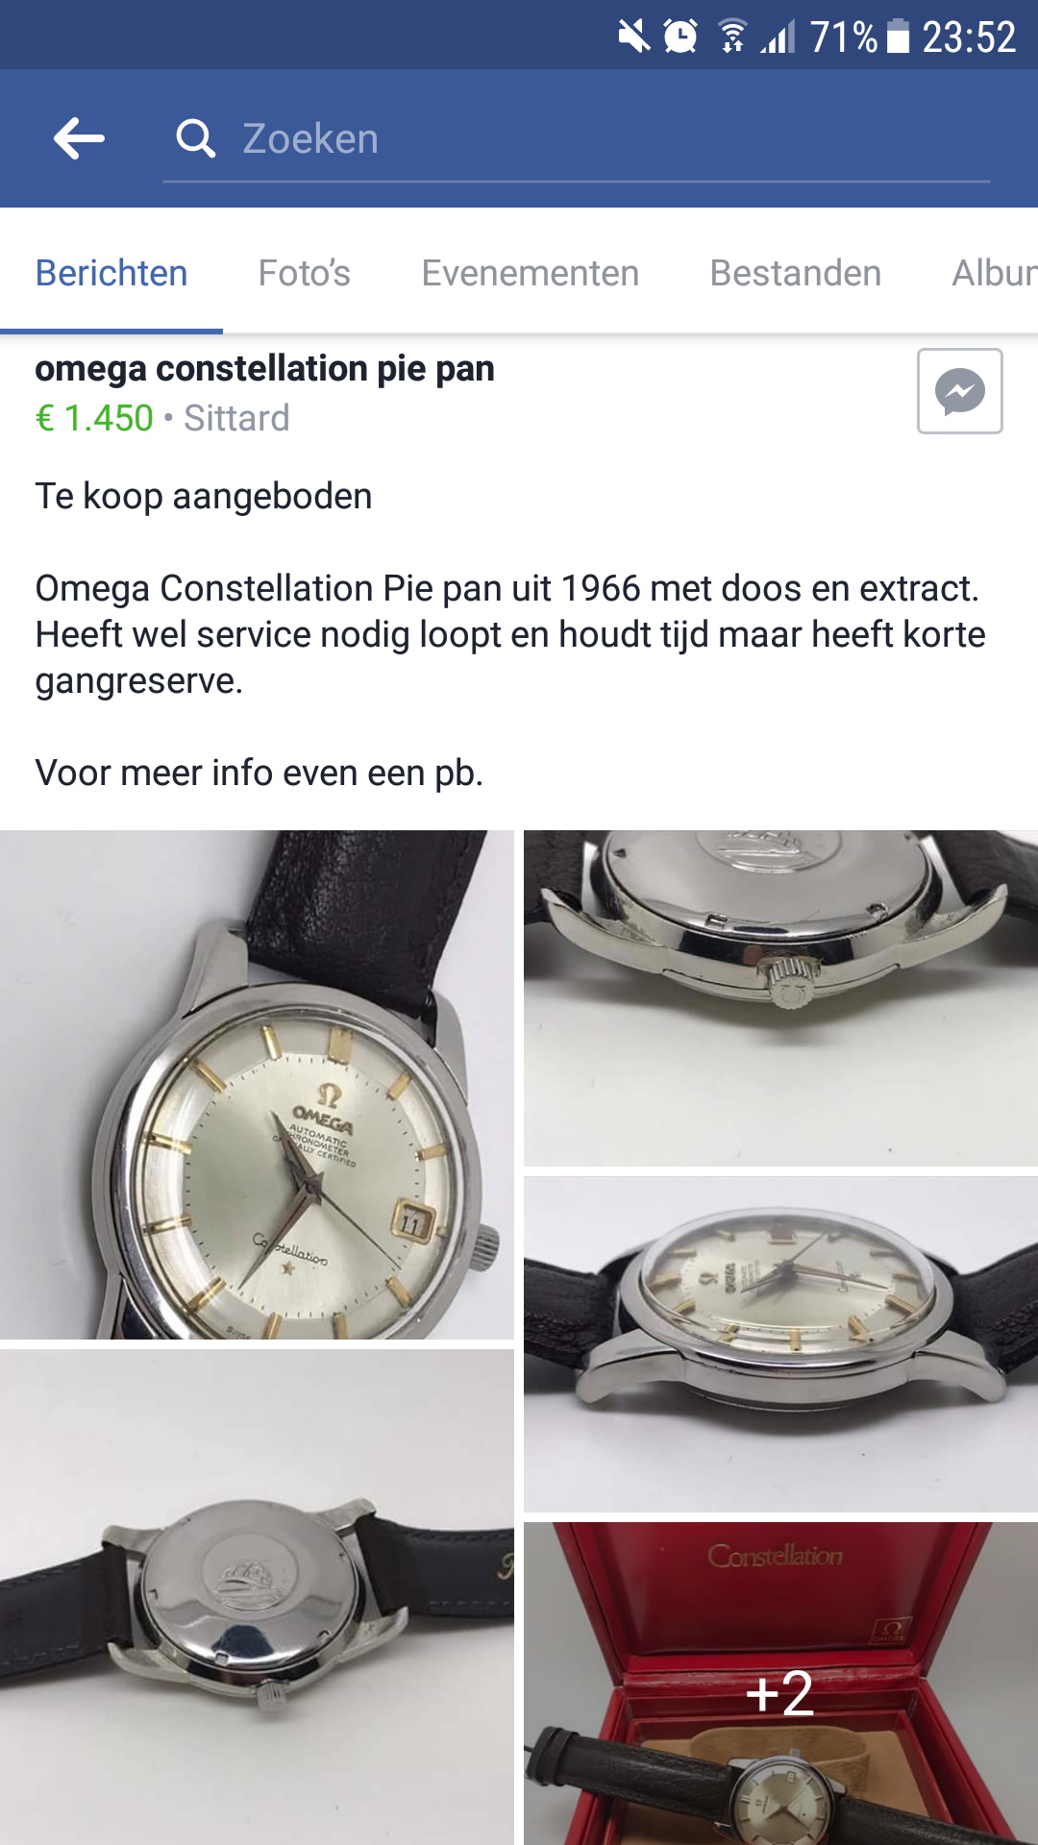The width and height of the screenshot is (1038, 1845).
Task: Open the crown side-view photo
Action: click(x=780, y=998)
